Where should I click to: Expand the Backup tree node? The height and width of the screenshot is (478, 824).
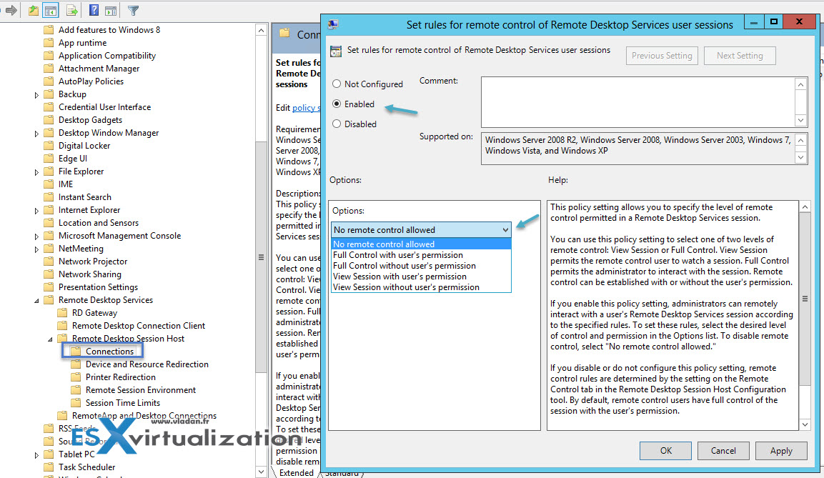(x=36, y=95)
